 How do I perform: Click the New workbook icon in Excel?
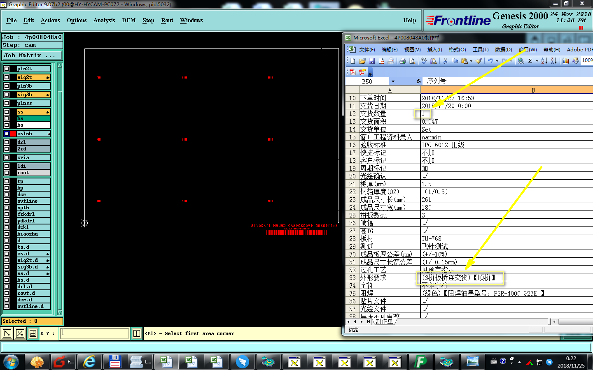click(x=353, y=61)
